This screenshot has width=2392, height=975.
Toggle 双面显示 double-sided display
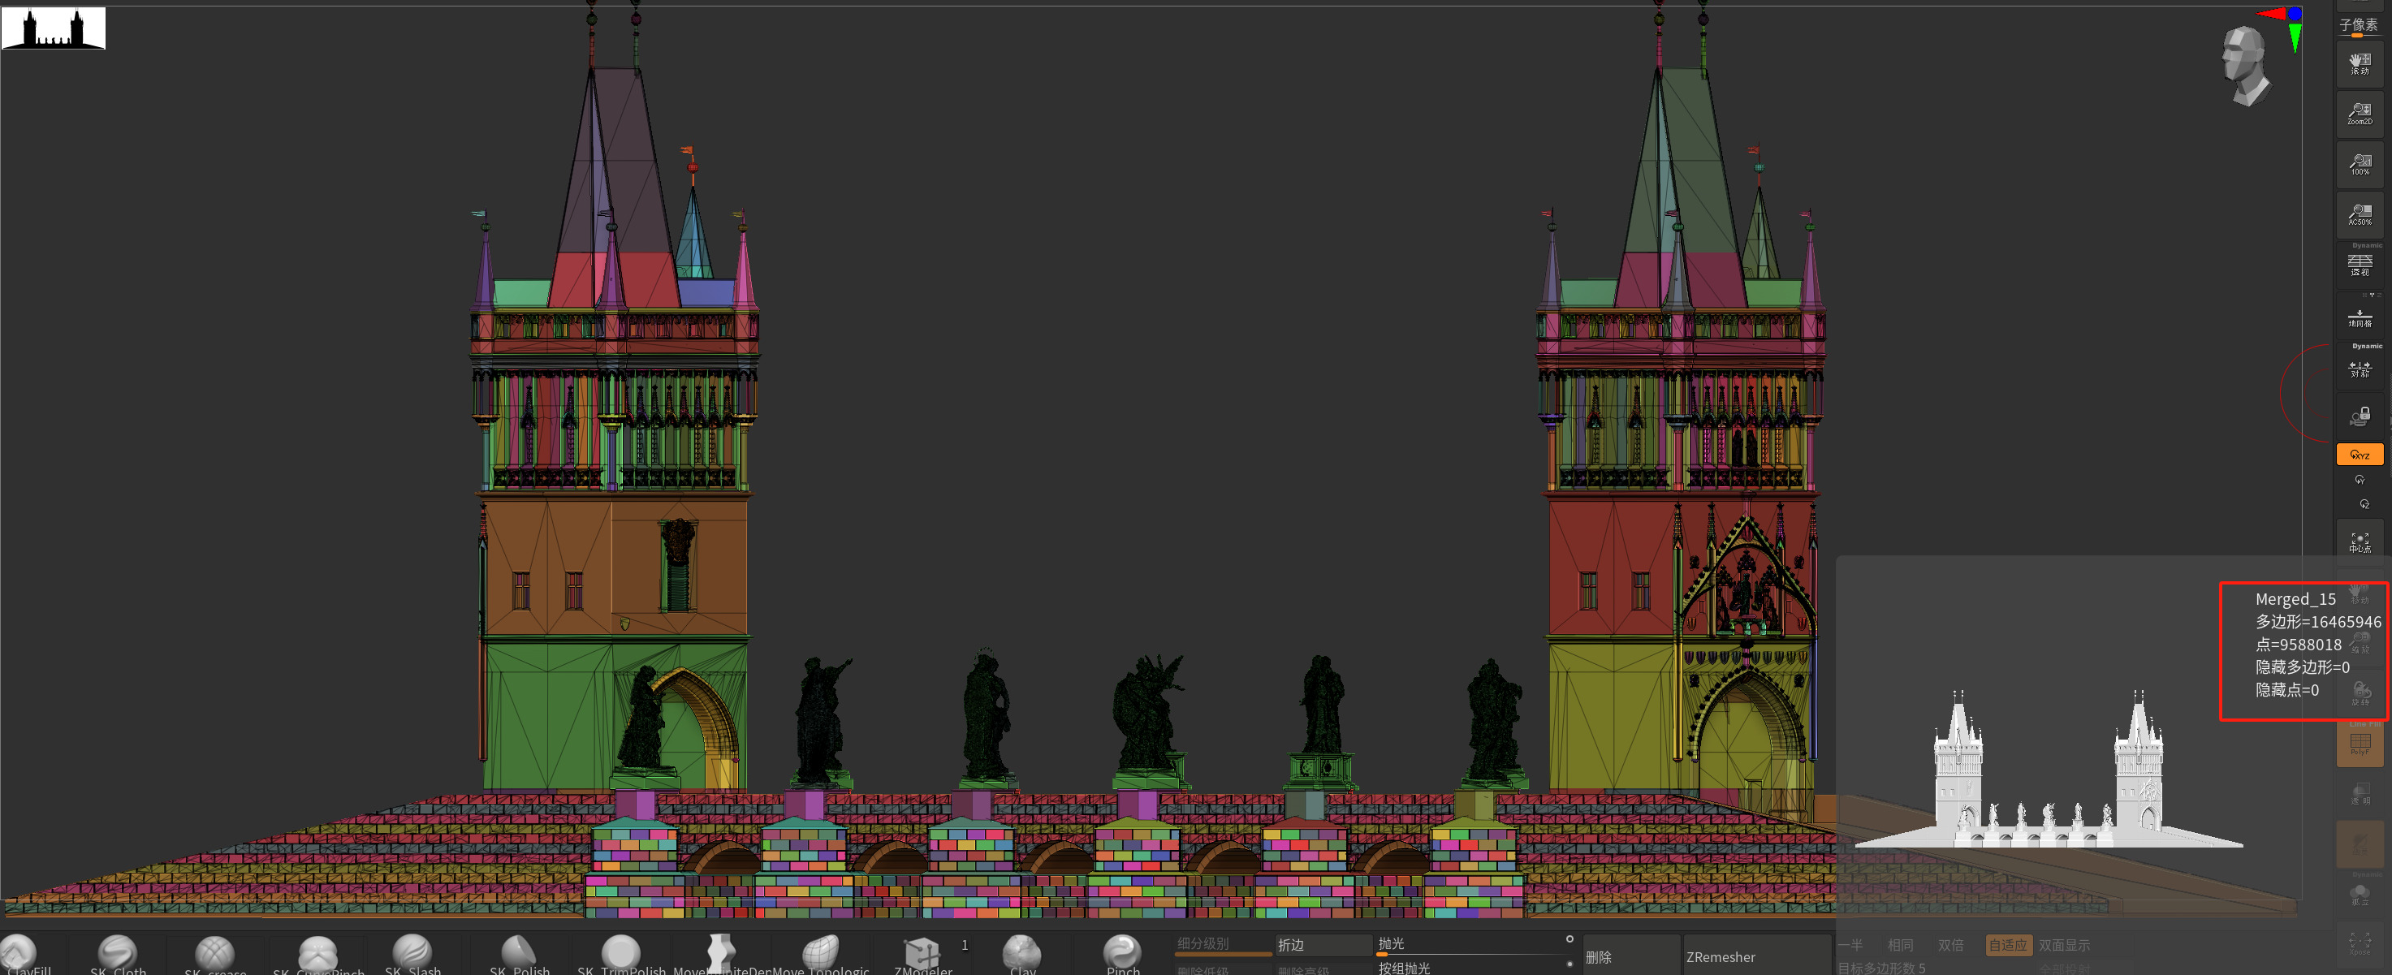point(2063,945)
